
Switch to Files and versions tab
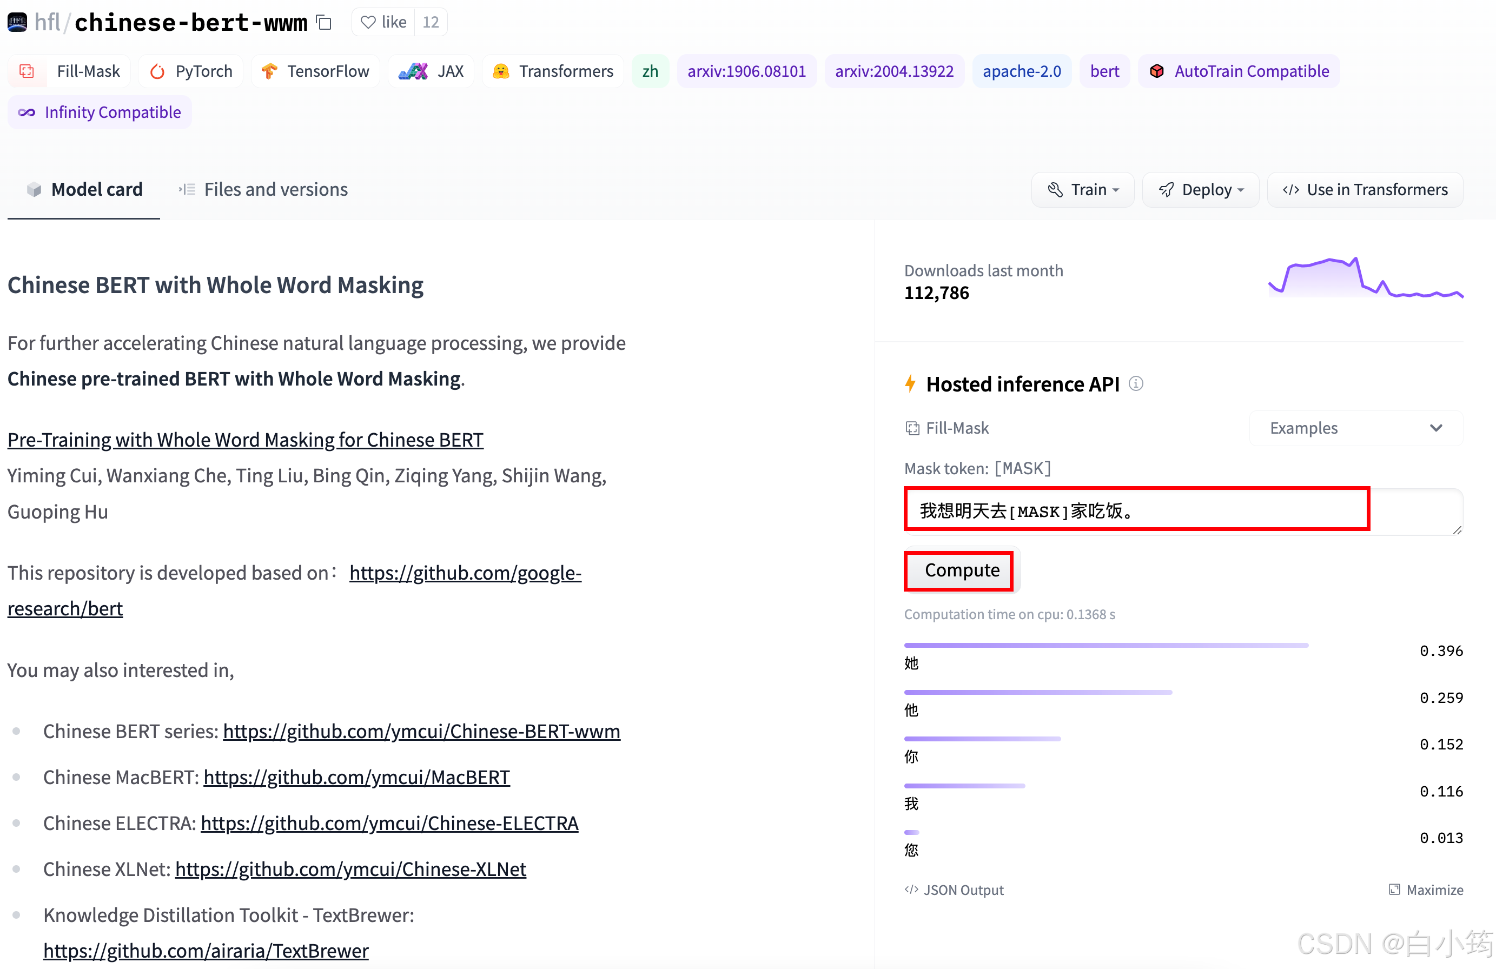point(263,189)
